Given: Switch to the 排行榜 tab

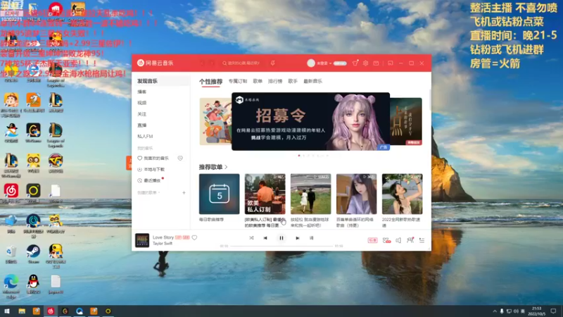Looking at the screenshot, I should 275,81.
